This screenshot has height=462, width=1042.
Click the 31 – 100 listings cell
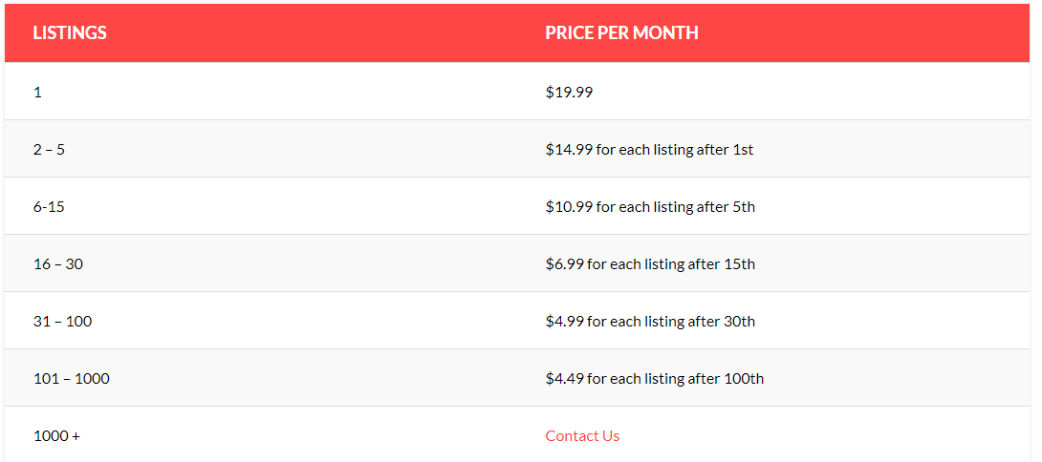pos(62,322)
